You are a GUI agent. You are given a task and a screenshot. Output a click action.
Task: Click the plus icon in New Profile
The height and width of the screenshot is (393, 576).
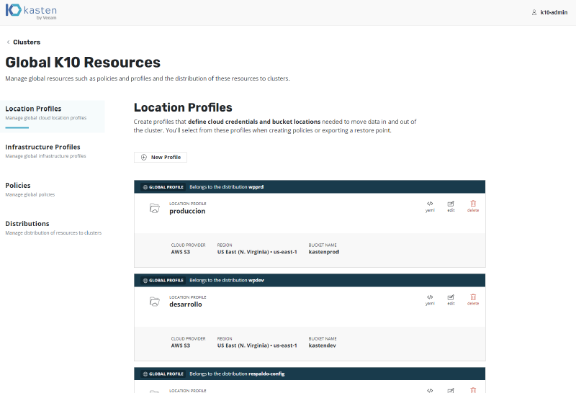pyautogui.click(x=144, y=157)
